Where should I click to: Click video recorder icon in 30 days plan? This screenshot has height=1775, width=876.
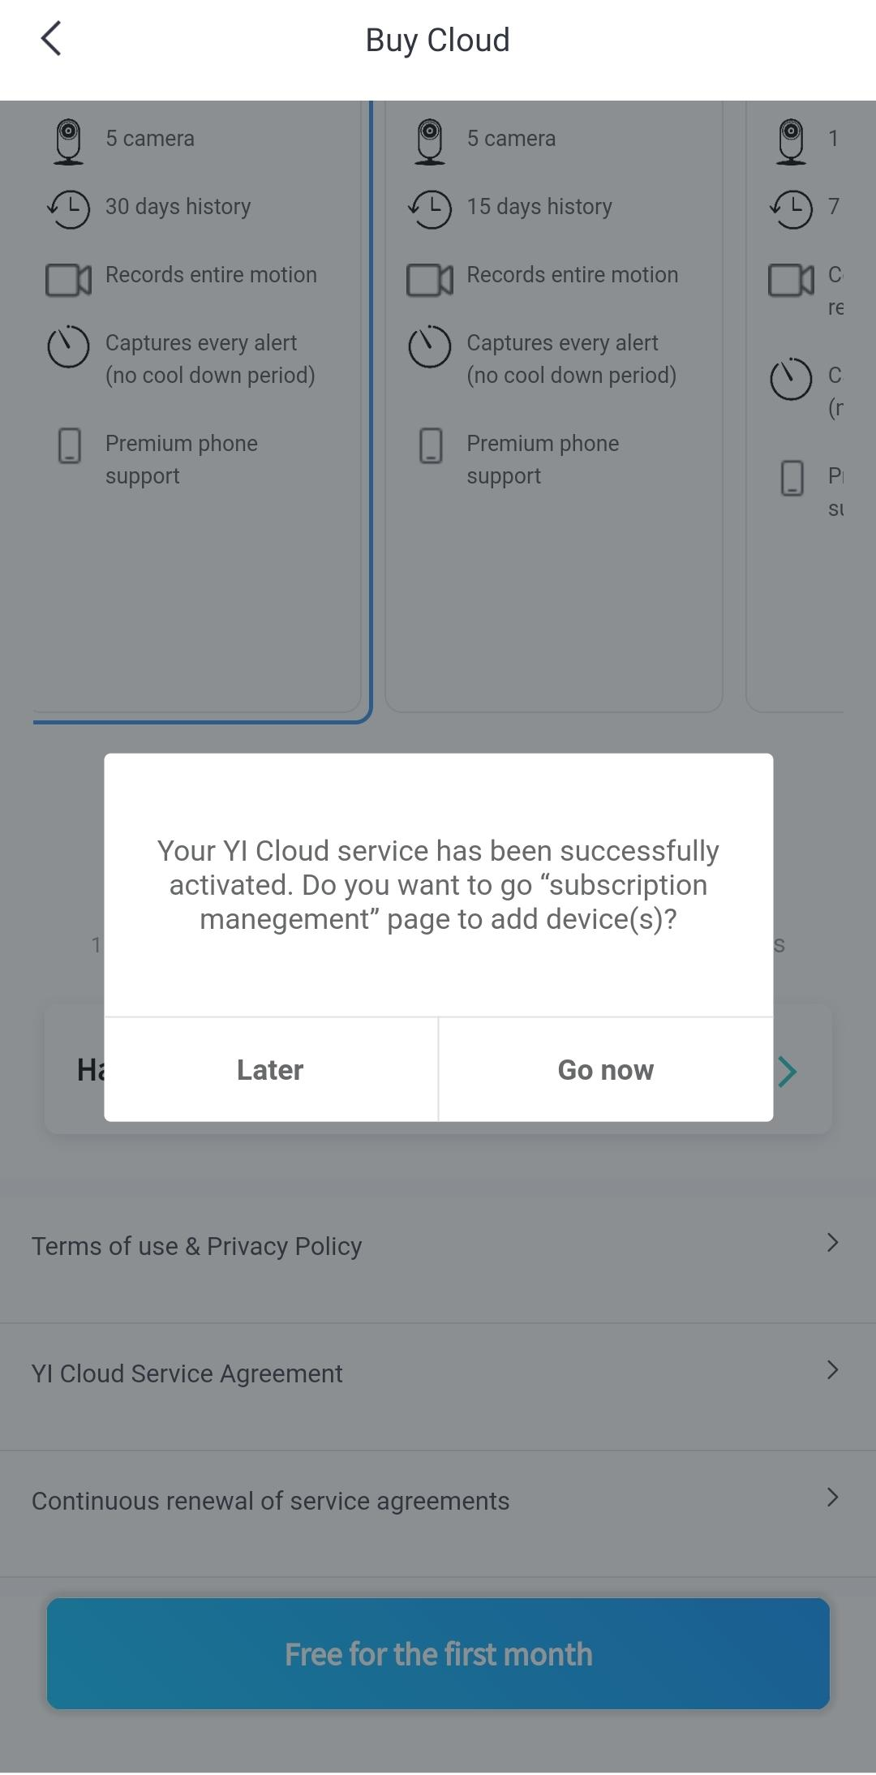point(69,280)
